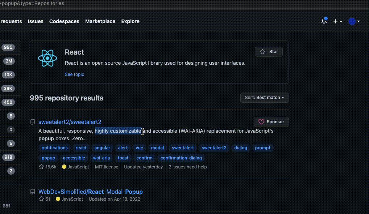Switch to the Issues tab
The width and height of the screenshot is (369, 214).
[35, 21]
